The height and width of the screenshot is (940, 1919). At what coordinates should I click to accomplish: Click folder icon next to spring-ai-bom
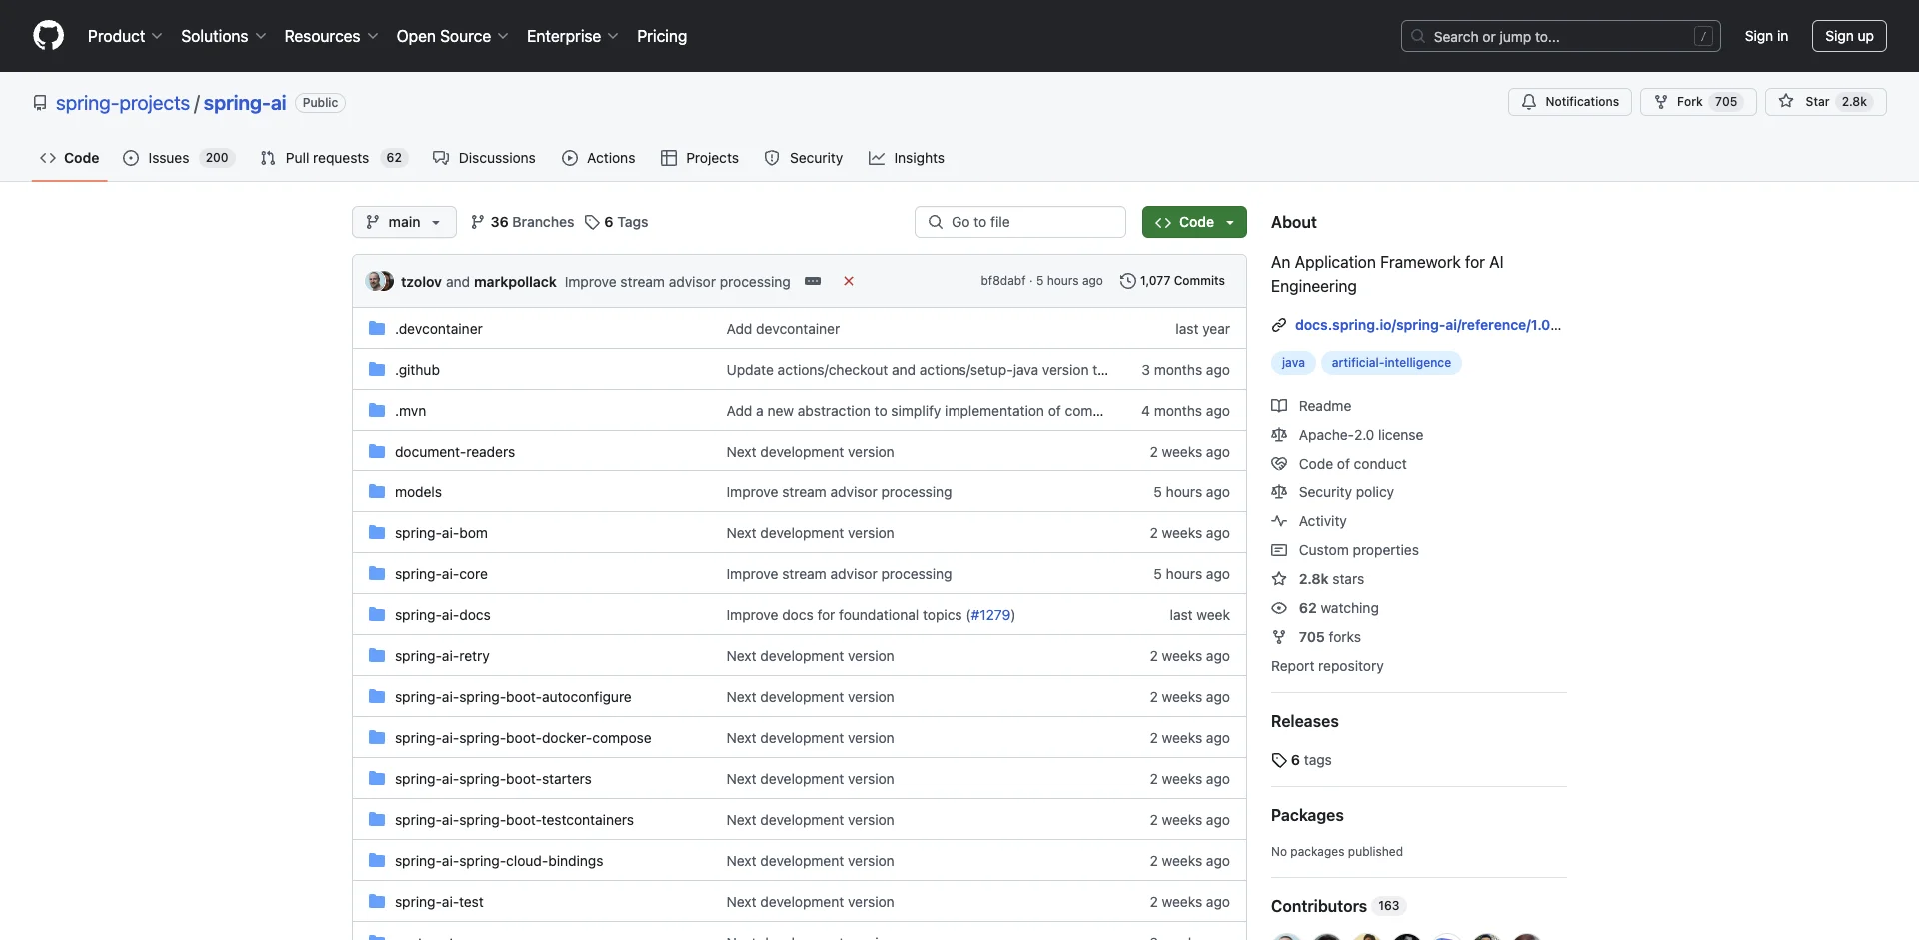377,533
